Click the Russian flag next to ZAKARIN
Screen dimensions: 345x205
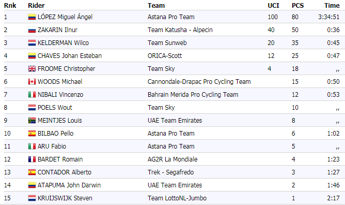coord(32,30)
